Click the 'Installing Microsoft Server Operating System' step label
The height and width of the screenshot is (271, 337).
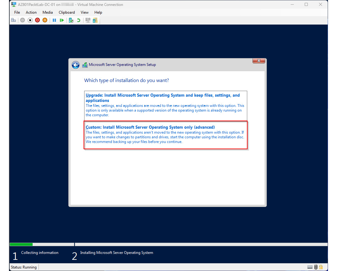pyautogui.click(x=117, y=253)
